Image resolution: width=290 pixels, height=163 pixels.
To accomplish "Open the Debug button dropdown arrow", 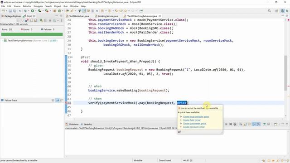I will click(x=29, y=11).
